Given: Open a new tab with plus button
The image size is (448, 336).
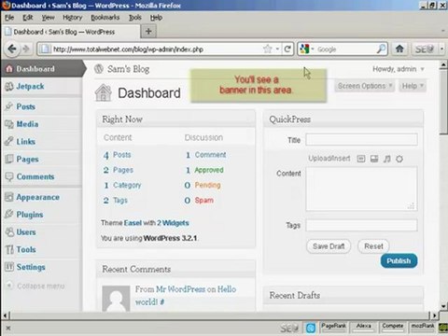Looking at the screenshot, I should click(x=148, y=31).
